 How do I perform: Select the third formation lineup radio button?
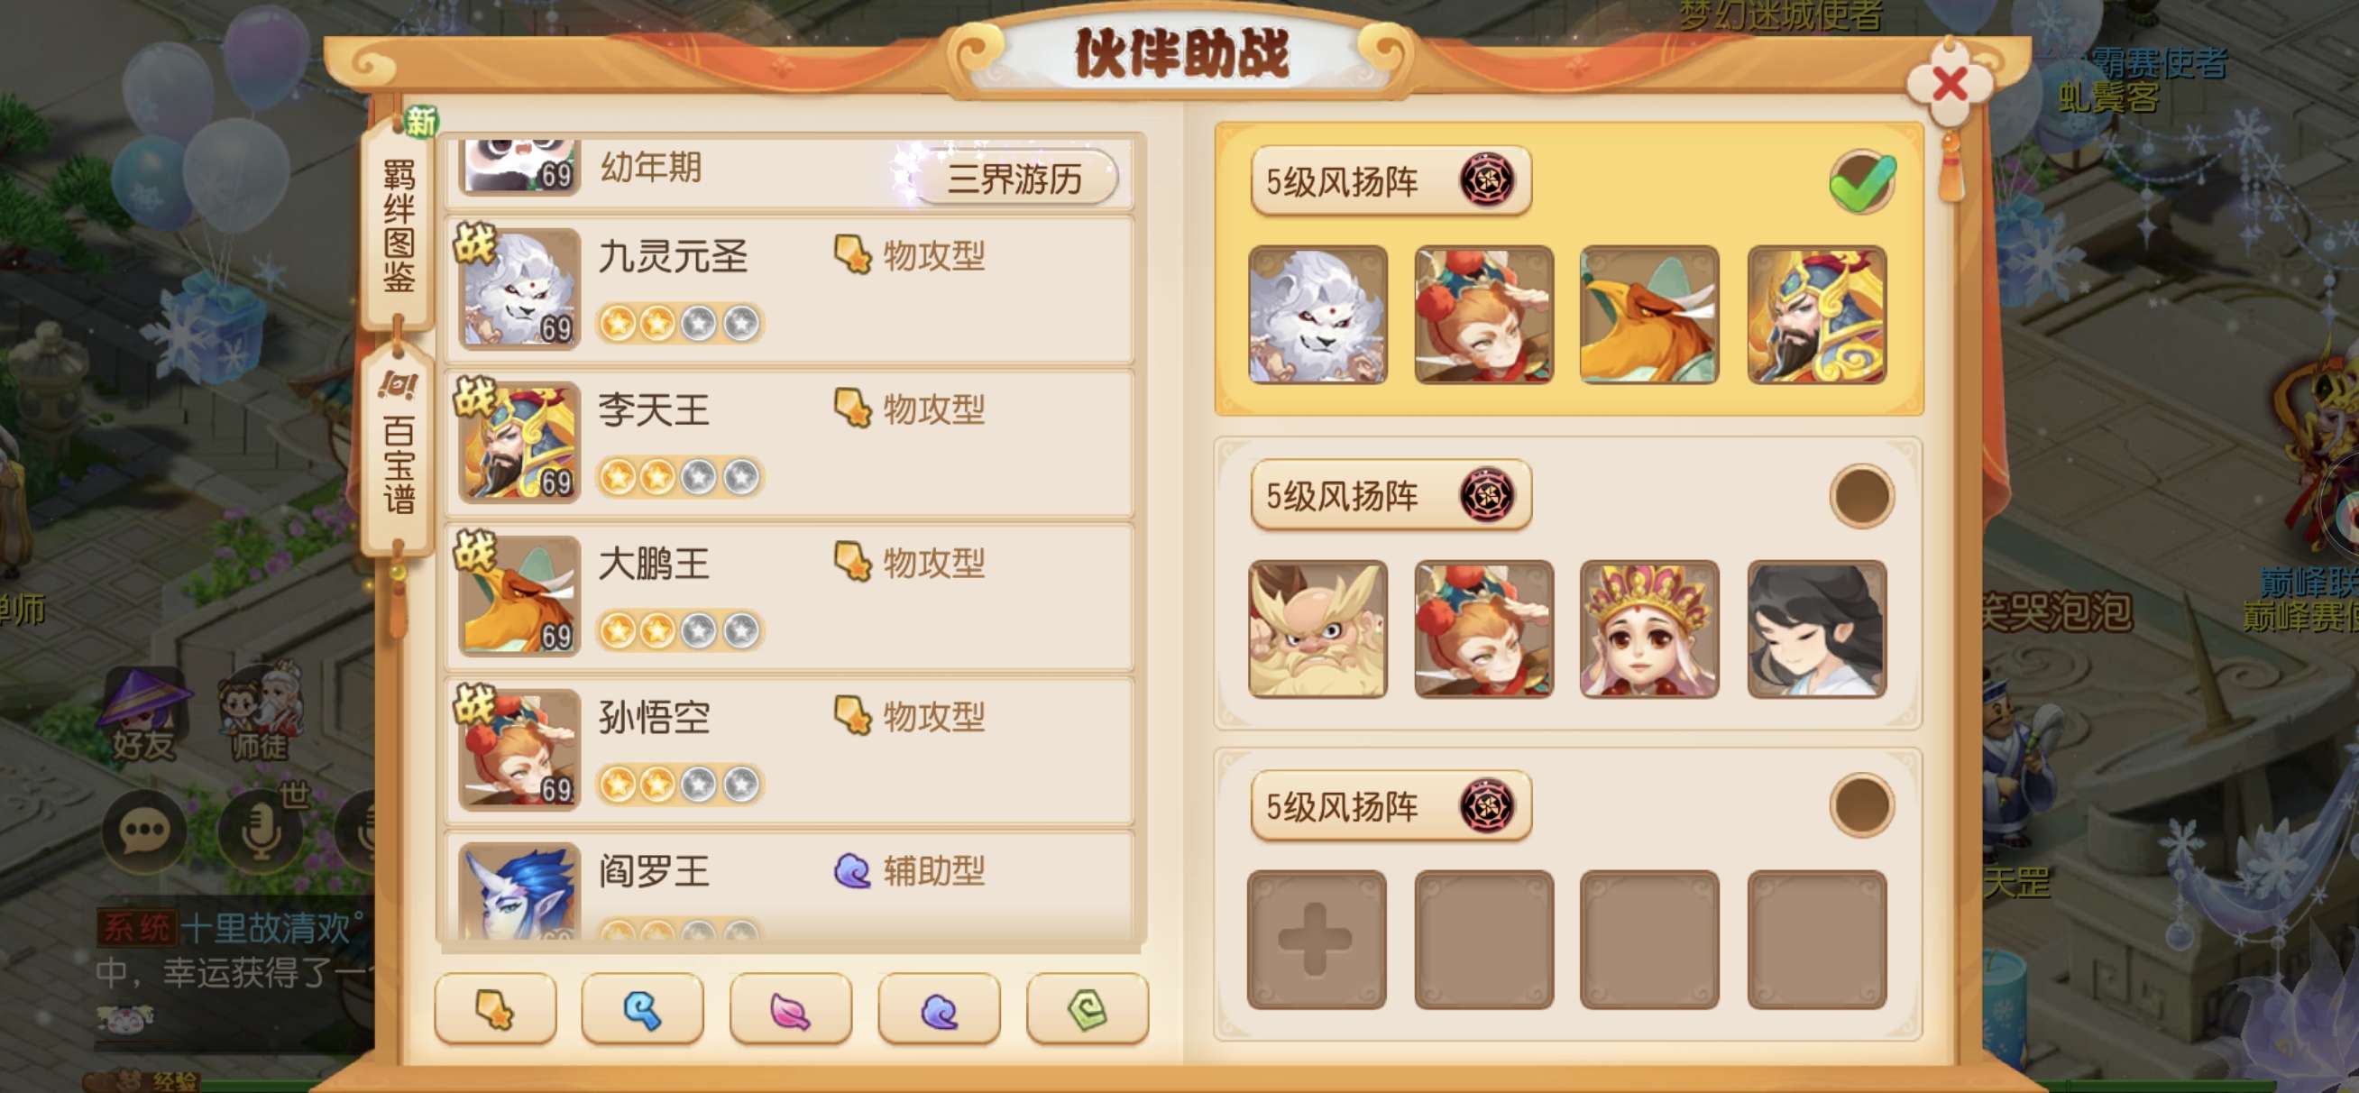point(1862,805)
